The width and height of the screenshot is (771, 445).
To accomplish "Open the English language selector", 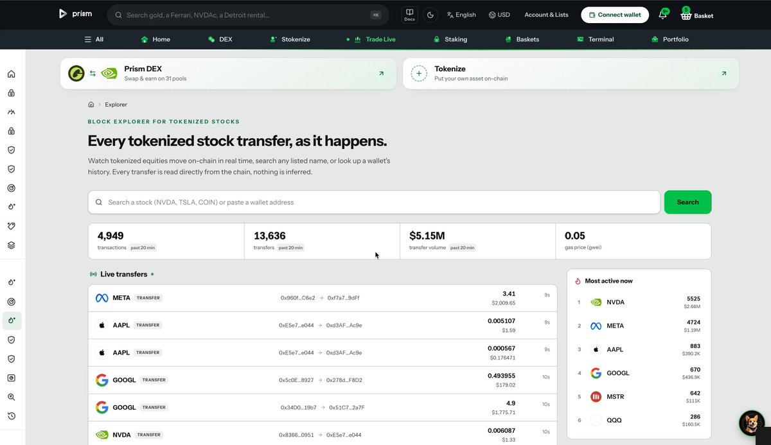I will [x=461, y=15].
